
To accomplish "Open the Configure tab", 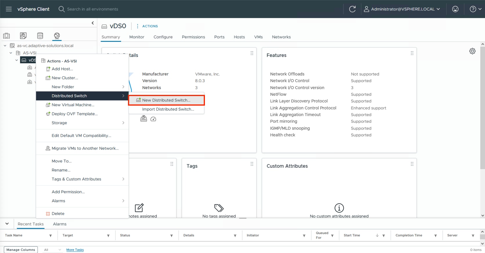I will point(163,37).
